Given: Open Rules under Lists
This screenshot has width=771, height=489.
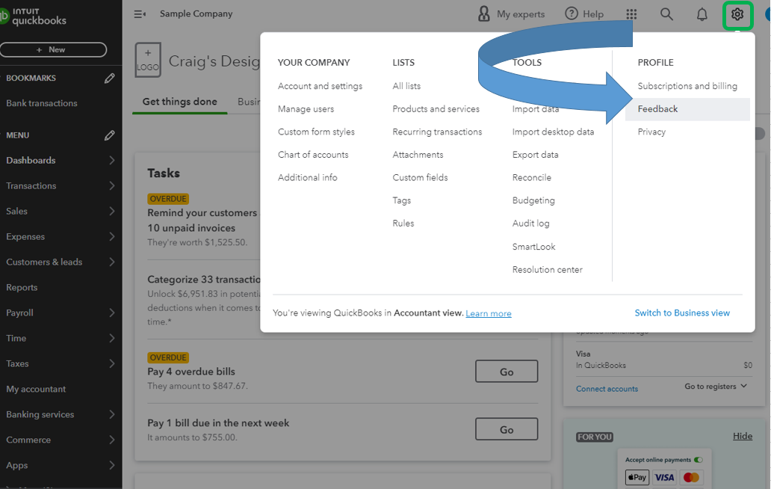Looking at the screenshot, I should click(x=403, y=224).
